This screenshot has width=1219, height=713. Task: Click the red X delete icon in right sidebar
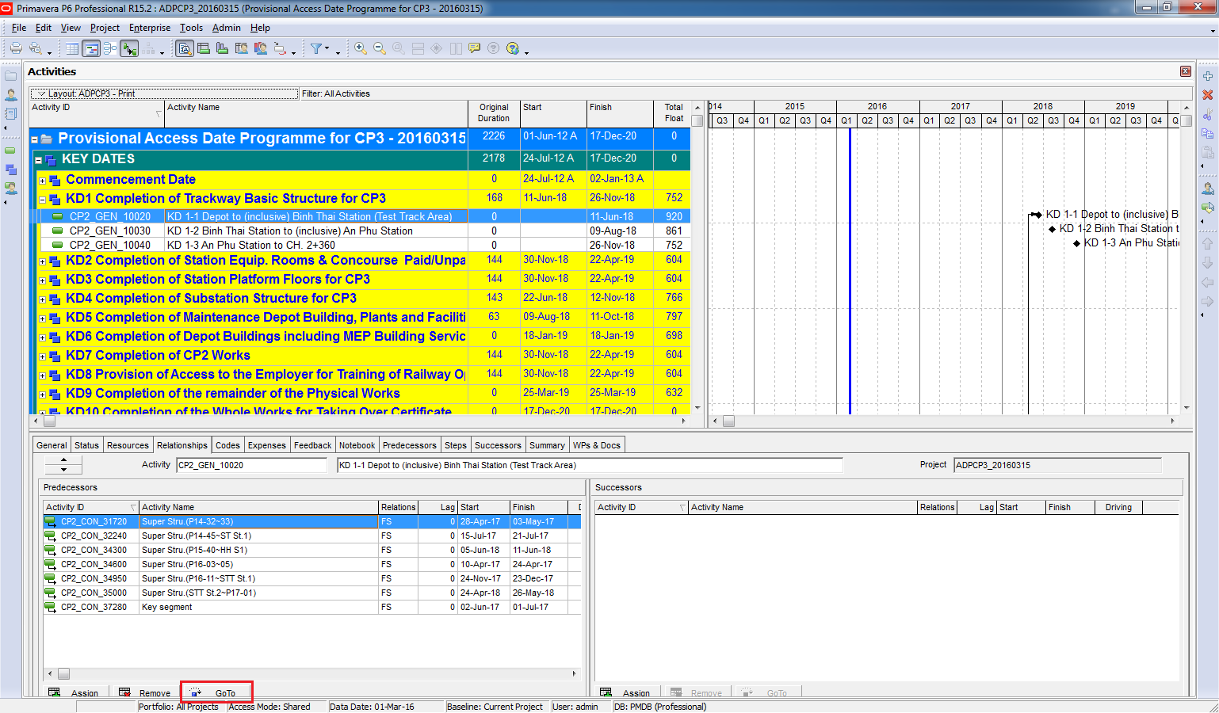(x=1208, y=95)
